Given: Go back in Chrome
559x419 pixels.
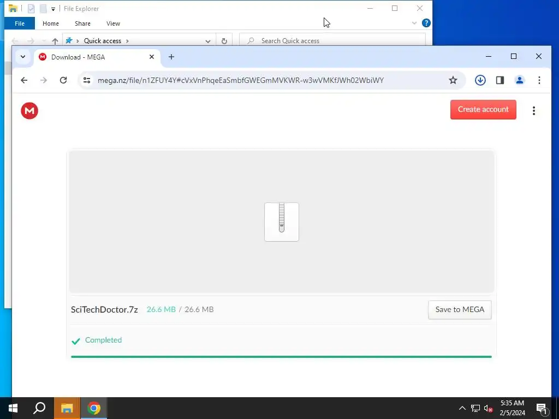Looking at the screenshot, I should coord(24,80).
